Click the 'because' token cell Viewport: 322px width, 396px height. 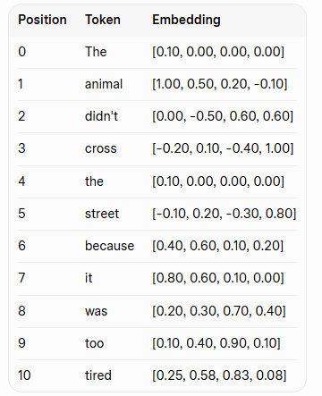coord(110,246)
